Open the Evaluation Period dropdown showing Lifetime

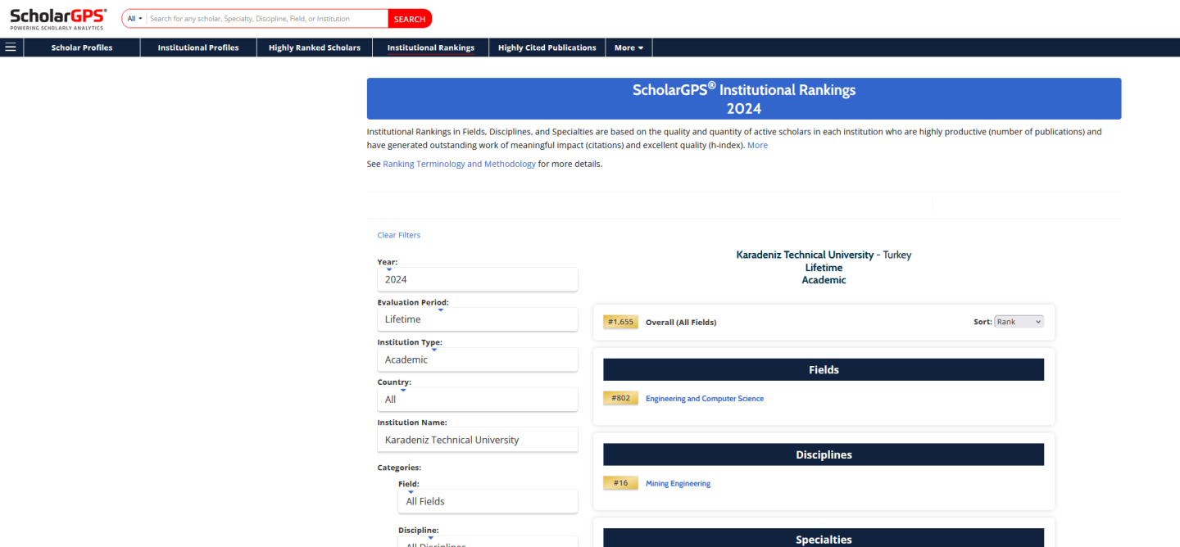[477, 319]
